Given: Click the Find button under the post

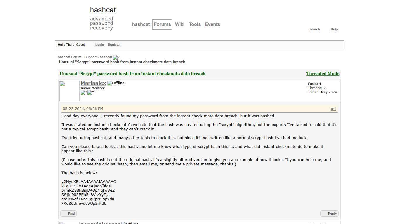Looking at the screenshot, I should (68, 213).
